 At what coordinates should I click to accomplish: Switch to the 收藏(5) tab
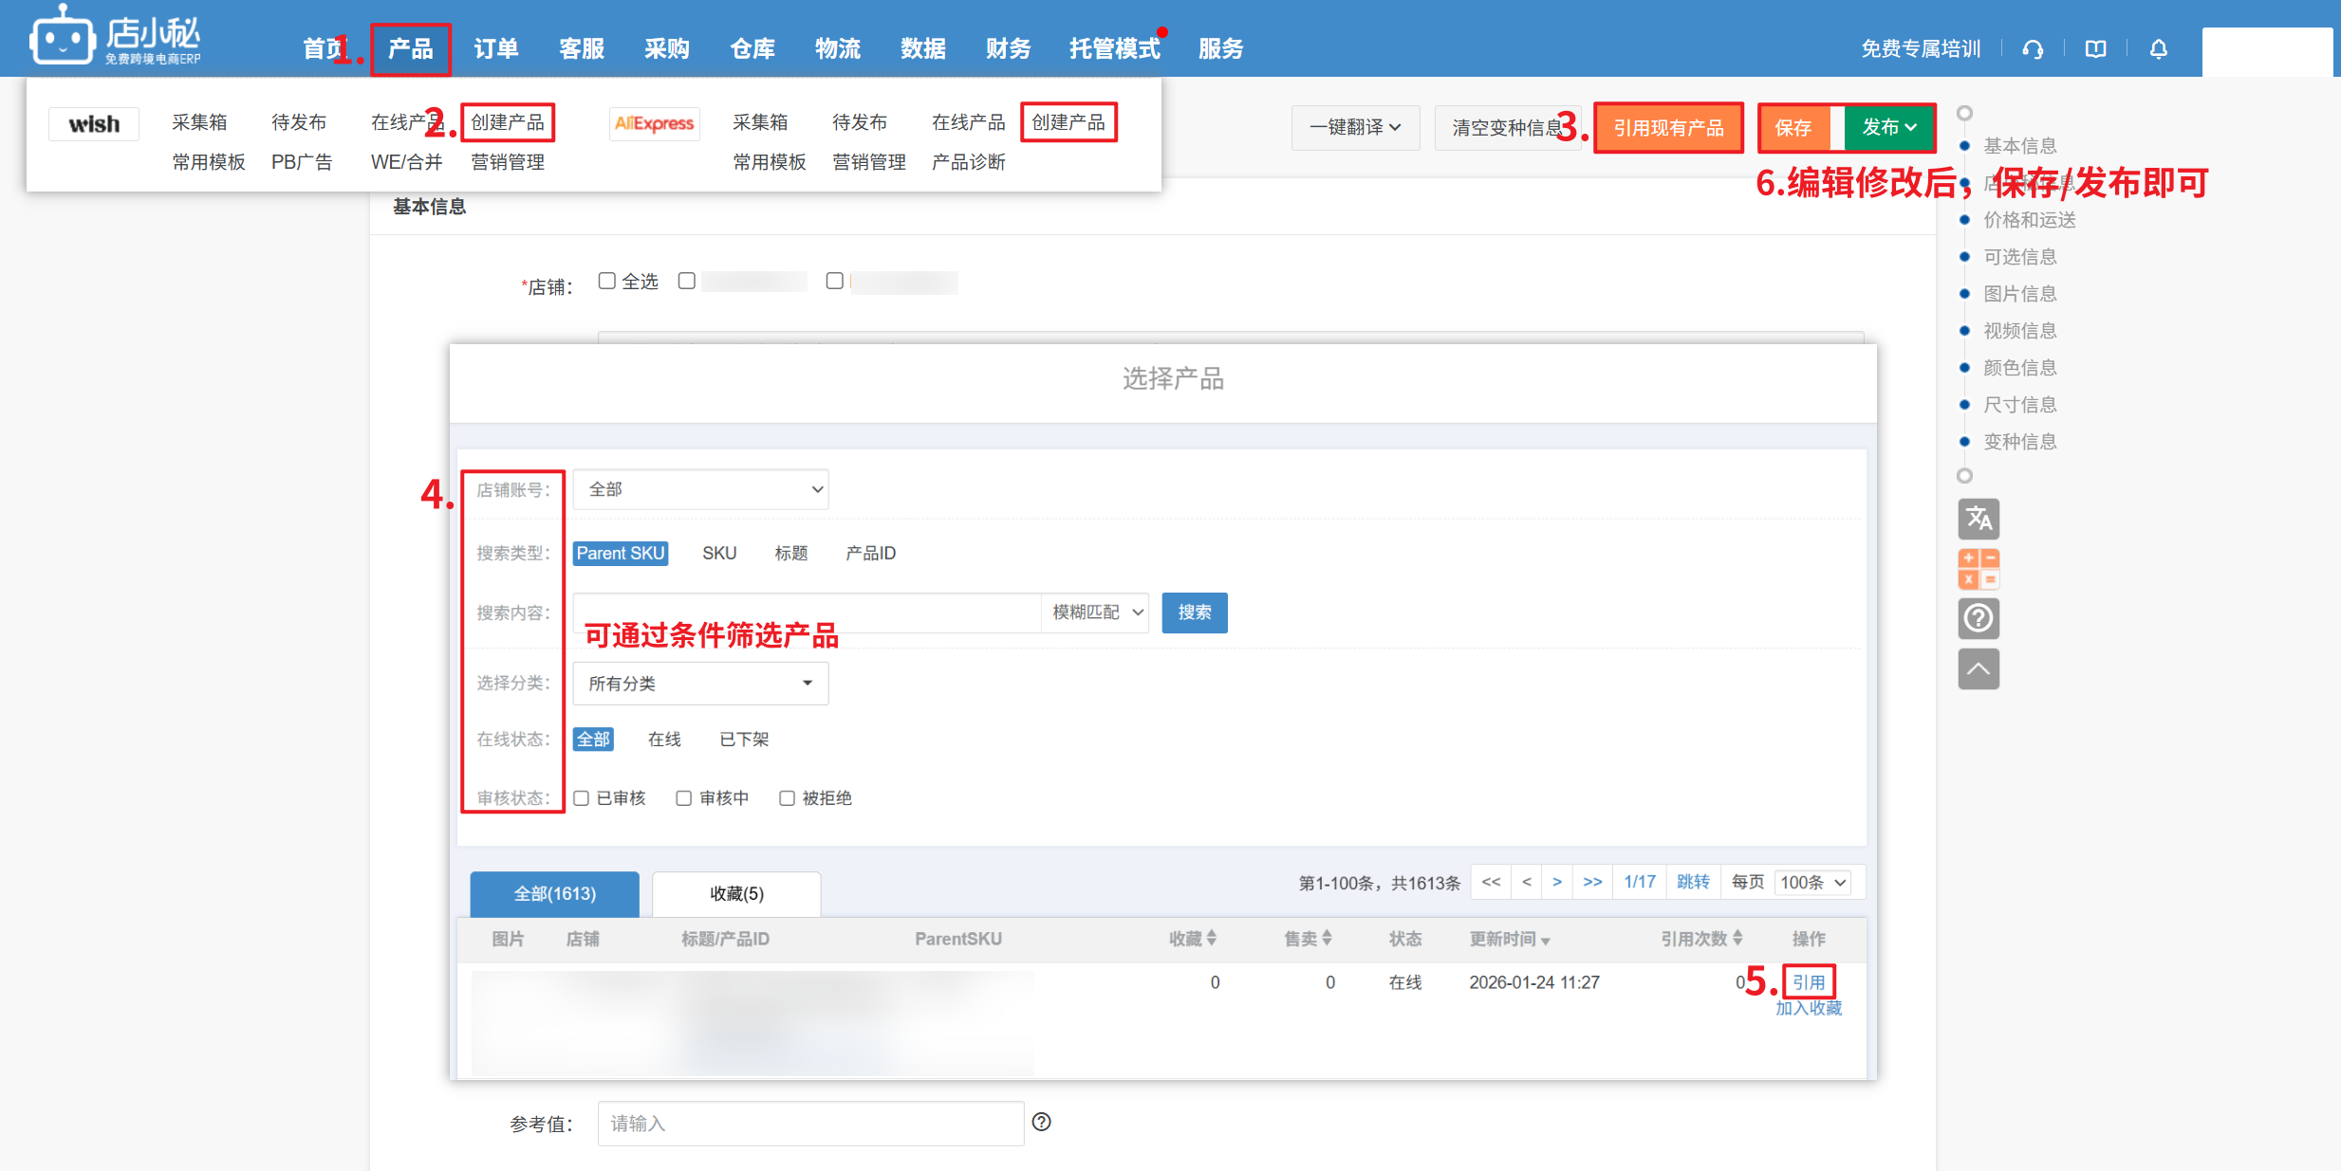click(x=736, y=893)
